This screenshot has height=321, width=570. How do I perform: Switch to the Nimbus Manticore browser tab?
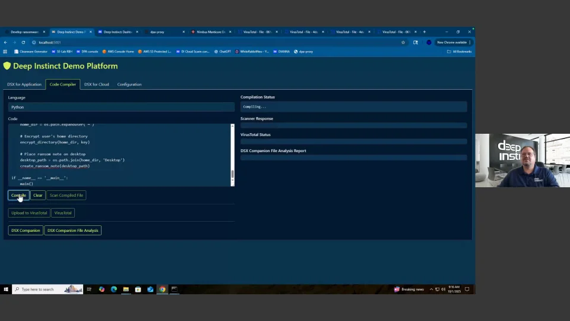pyautogui.click(x=210, y=32)
